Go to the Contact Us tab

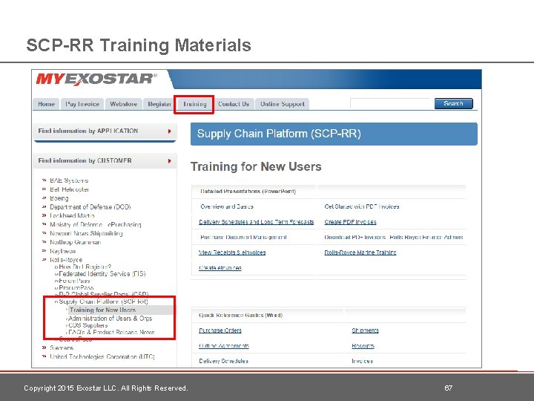click(234, 104)
